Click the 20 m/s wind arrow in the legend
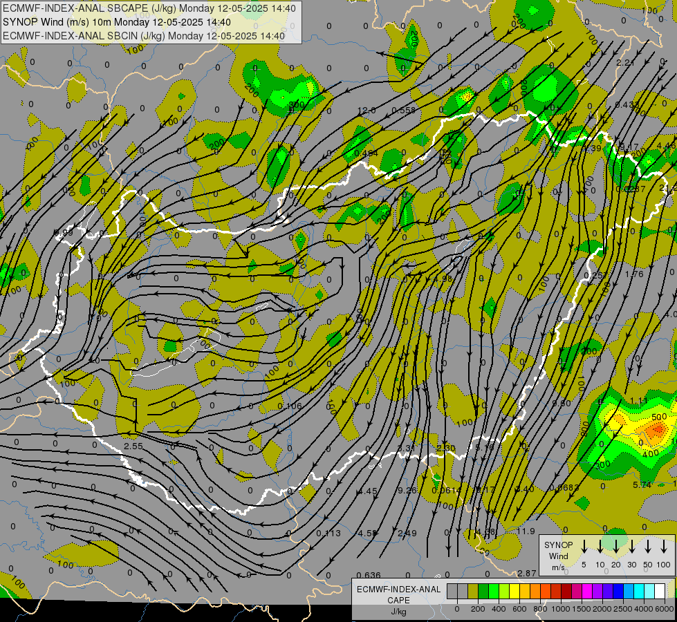This screenshot has height=622, width=677. tap(615, 547)
